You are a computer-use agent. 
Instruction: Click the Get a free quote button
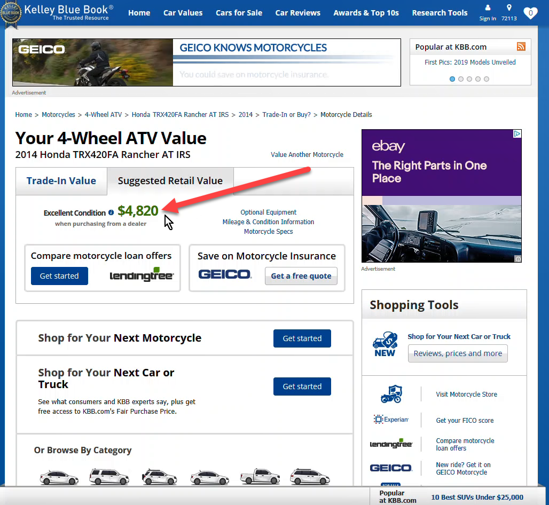[x=301, y=276]
